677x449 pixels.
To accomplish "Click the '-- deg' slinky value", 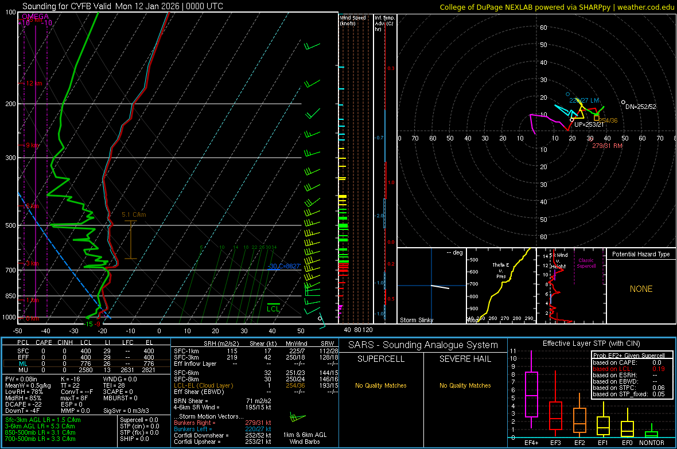I will (454, 252).
